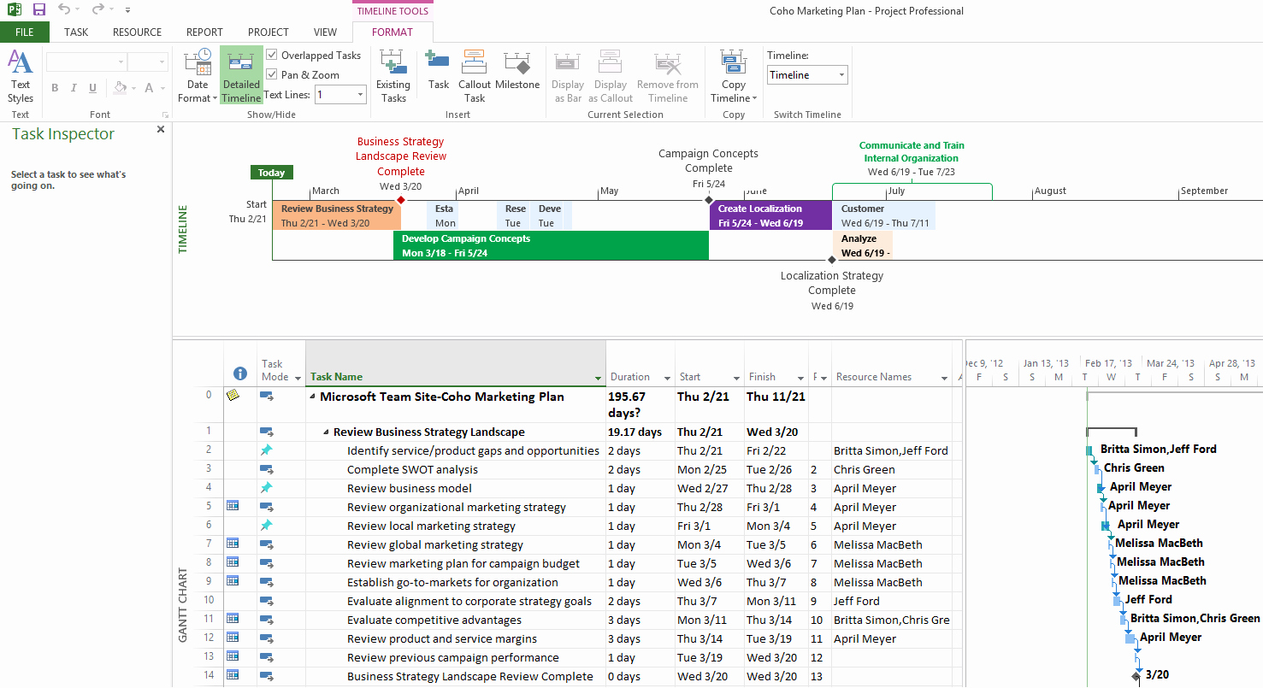
Task: Collapse the Review Business Strategy Landscape summary
Action: coord(326,432)
